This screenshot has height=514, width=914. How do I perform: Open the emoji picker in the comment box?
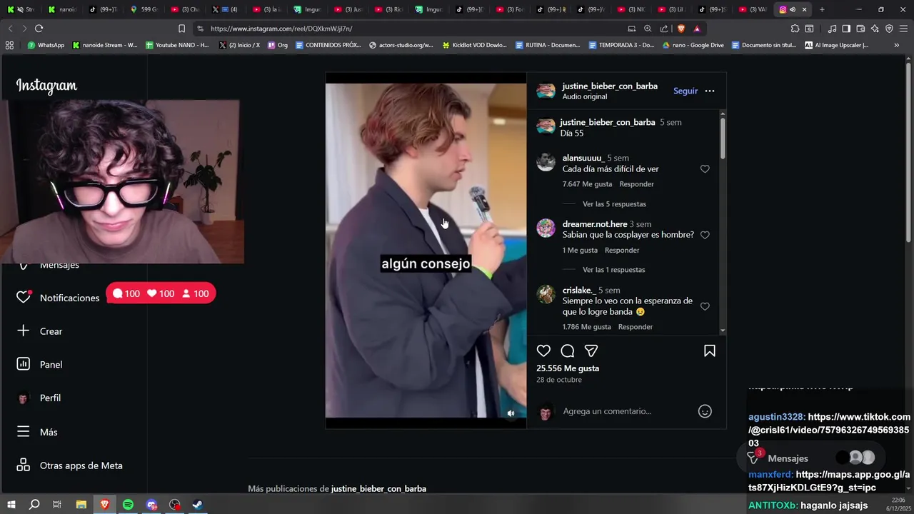point(705,411)
